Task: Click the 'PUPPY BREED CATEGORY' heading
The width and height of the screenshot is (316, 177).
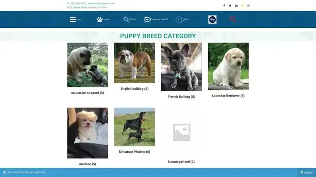Action: click(158, 36)
